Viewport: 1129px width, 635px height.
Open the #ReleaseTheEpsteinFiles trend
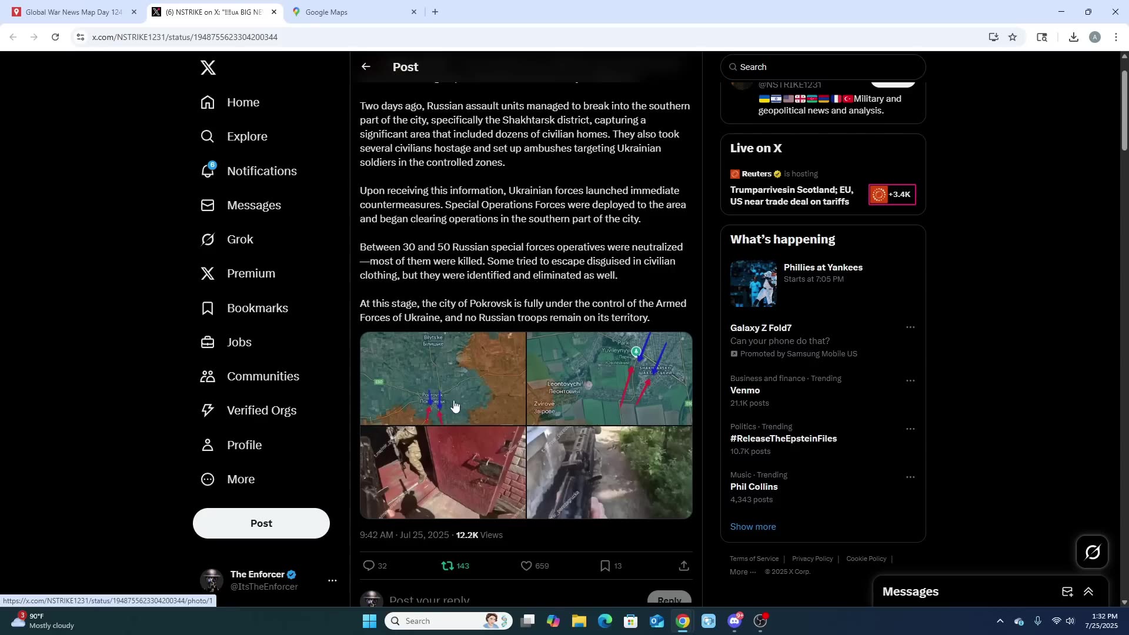pyautogui.click(x=783, y=439)
